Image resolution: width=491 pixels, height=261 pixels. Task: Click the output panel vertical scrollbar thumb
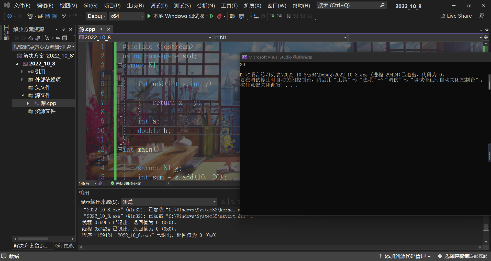486,227
